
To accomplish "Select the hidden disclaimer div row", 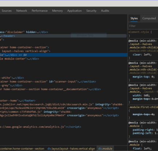I will pos(64,32).
